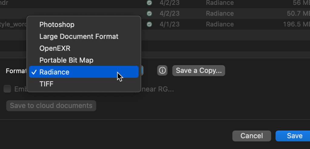Select TIFF from the format menu
Viewport: 310px width, 149px height.
tap(46, 84)
